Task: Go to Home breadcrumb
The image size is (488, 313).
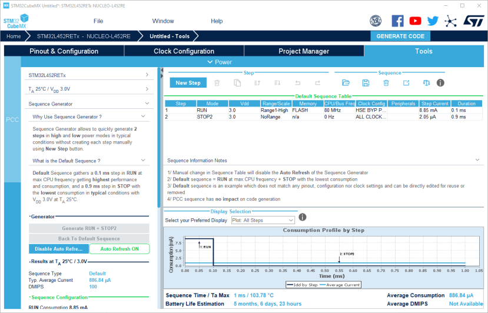Action: [x=14, y=36]
